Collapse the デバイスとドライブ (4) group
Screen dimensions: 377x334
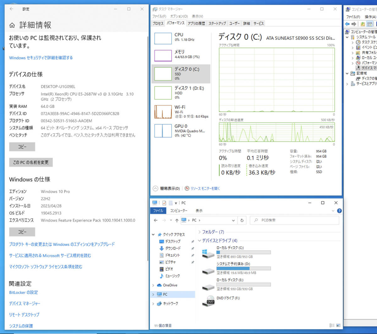(x=199, y=241)
